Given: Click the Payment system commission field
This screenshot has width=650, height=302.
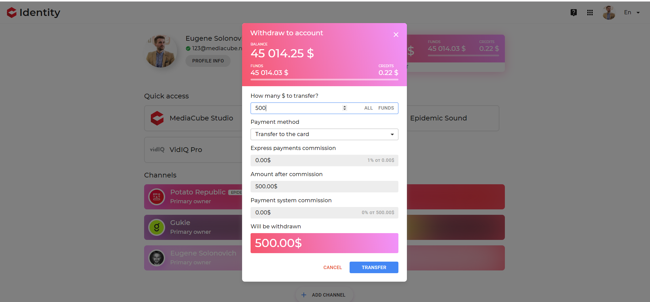Looking at the screenshot, I should (x=324, y=213).
